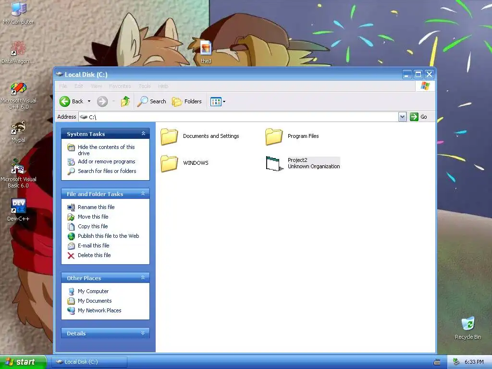
Task: Select the Mypal desktop shortcut
Action: [18, 132]
